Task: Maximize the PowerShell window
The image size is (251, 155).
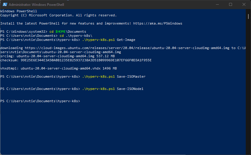Action: (x=231, y=4)
